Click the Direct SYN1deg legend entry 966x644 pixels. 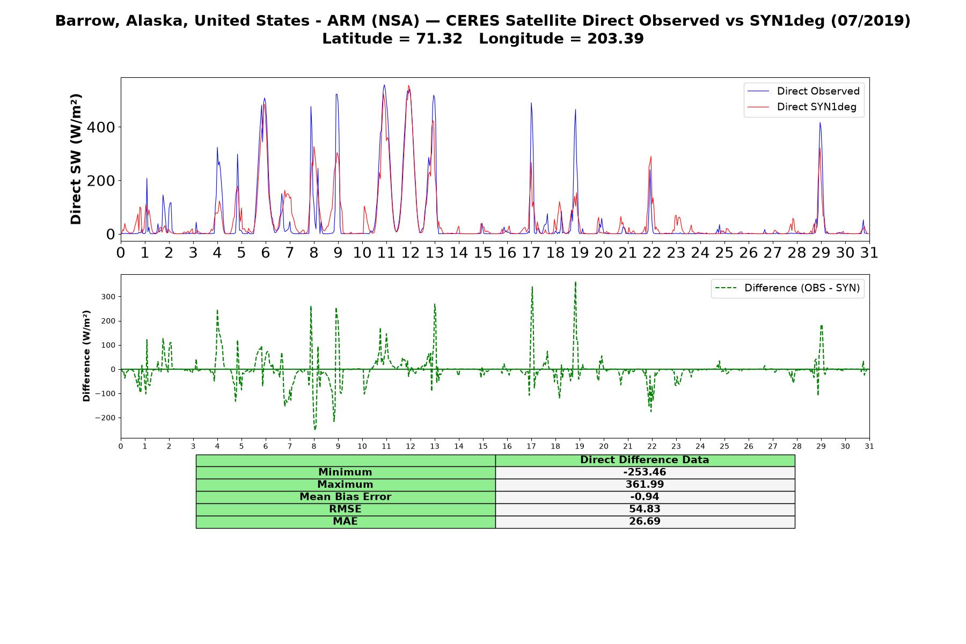pos(802,107)
